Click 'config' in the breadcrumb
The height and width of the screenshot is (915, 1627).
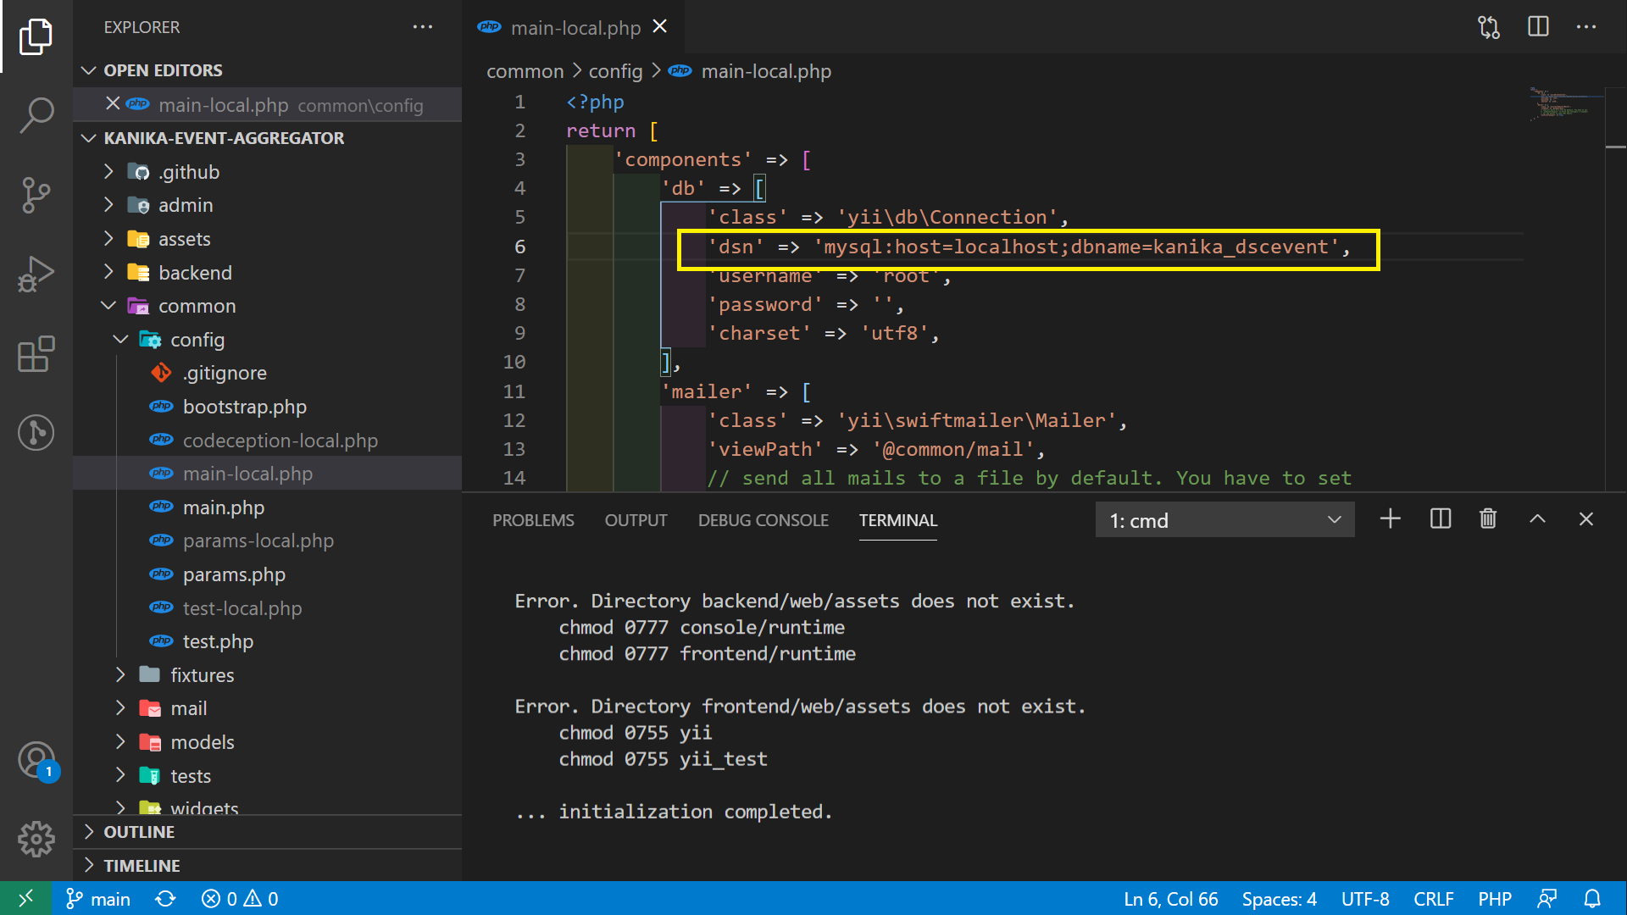pos(615,71)
